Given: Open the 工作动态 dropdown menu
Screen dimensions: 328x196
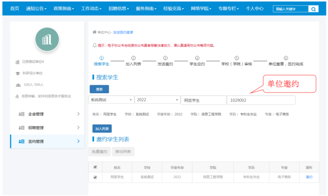Looking at the screenshot, I should [x=91, y=9].
